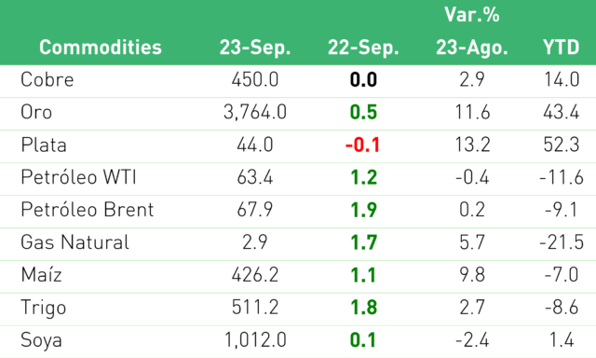
Task: Click the Commodities column header
Action: [101, 48]
